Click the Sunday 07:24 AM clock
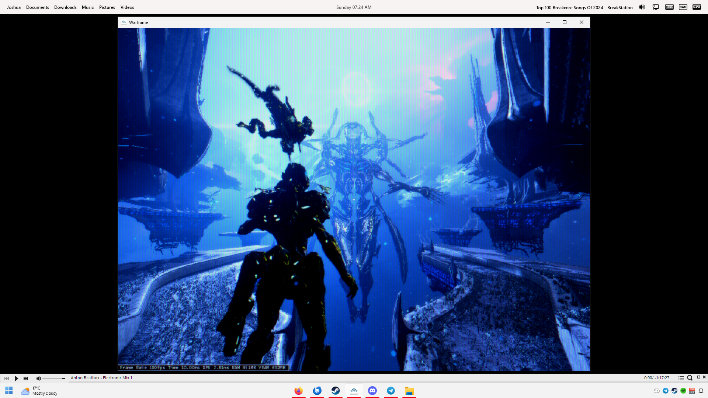Image resolution: width=708 pixels, height=398 pixels. pyautogui.click(x=354, y=7)
